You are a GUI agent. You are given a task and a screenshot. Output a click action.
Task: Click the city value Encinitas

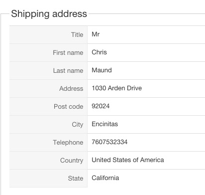(x=105, y=124)
